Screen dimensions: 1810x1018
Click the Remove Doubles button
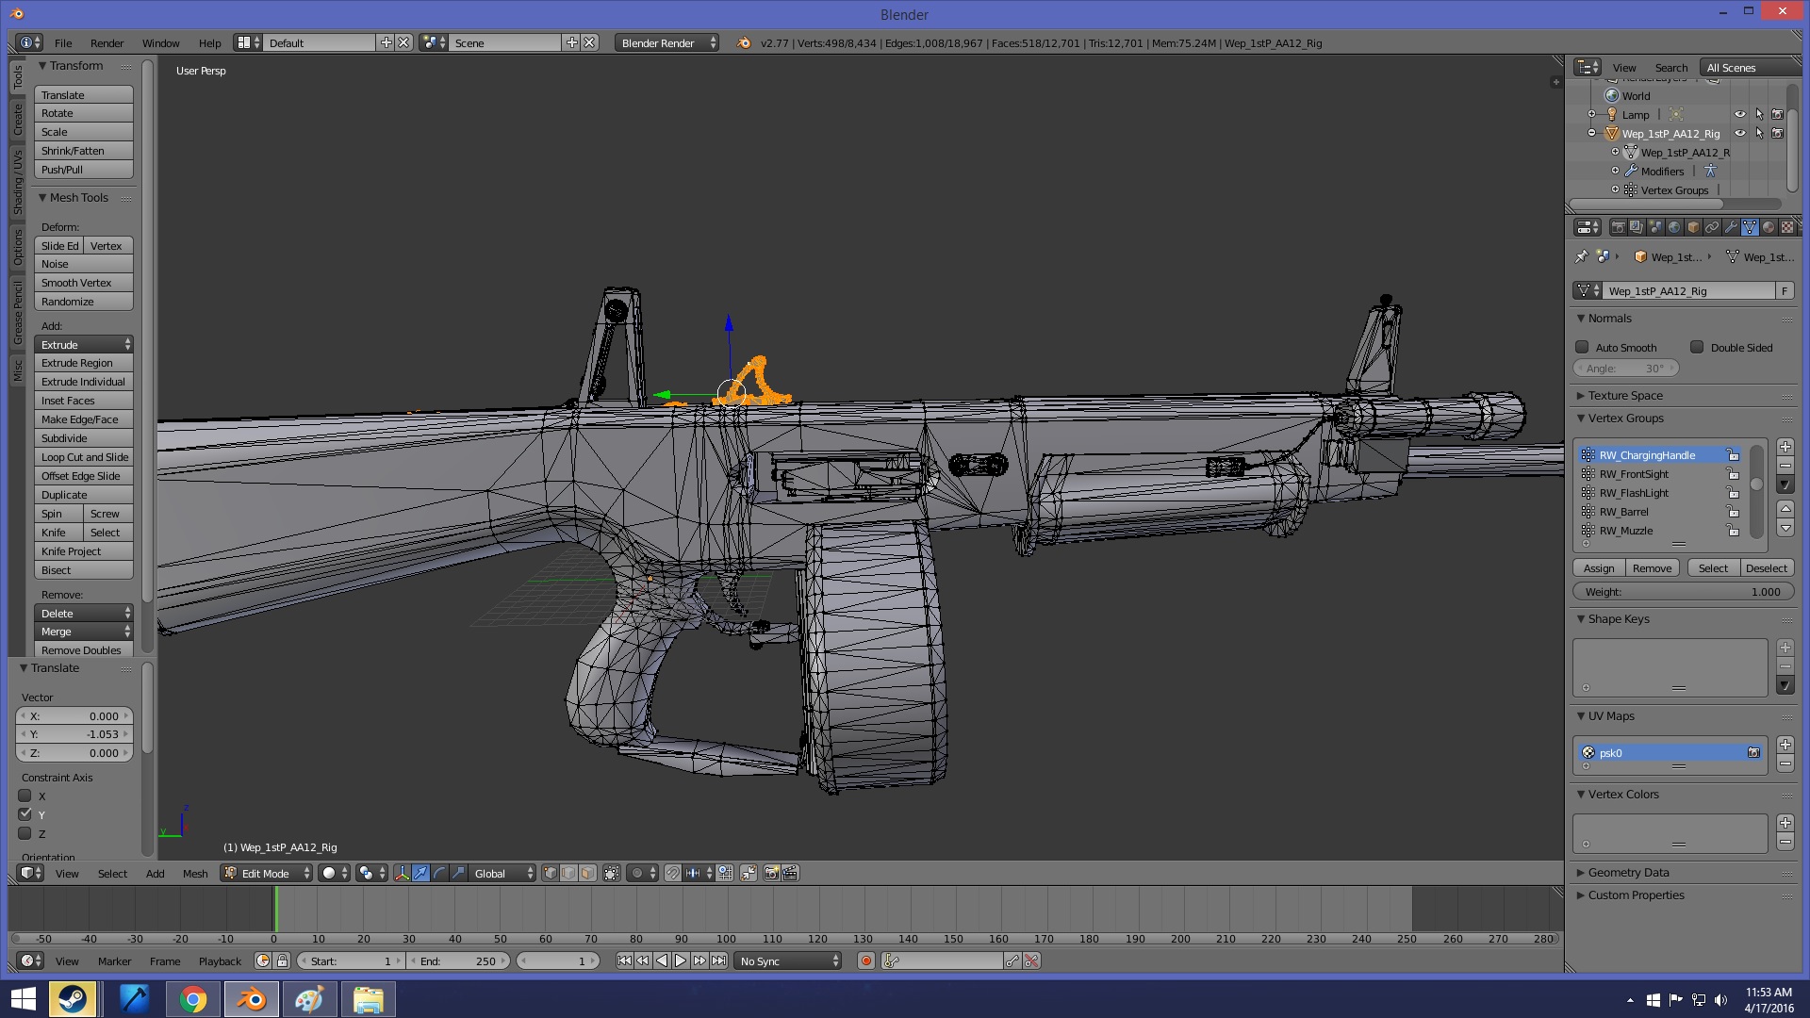point(82,649)
